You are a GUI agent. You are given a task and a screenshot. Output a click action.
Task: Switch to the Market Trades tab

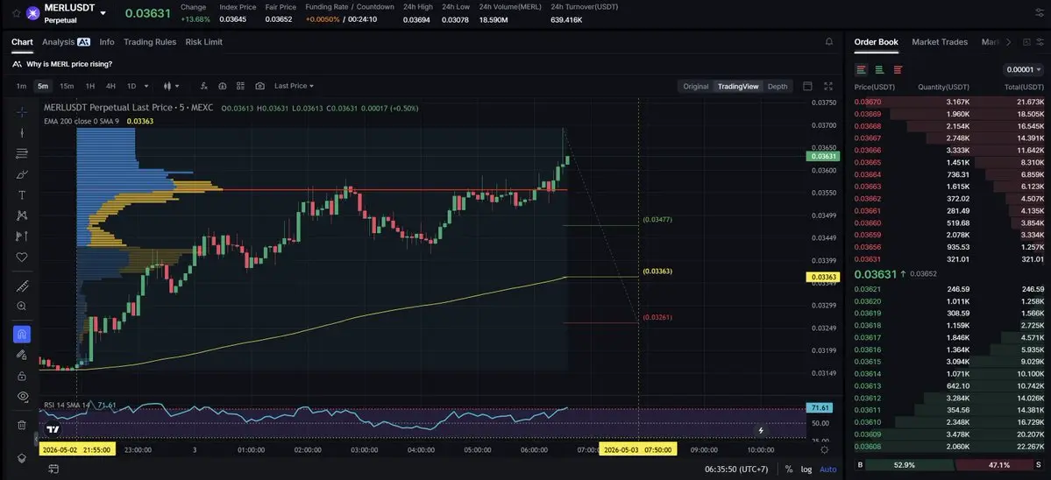point(940,41)
